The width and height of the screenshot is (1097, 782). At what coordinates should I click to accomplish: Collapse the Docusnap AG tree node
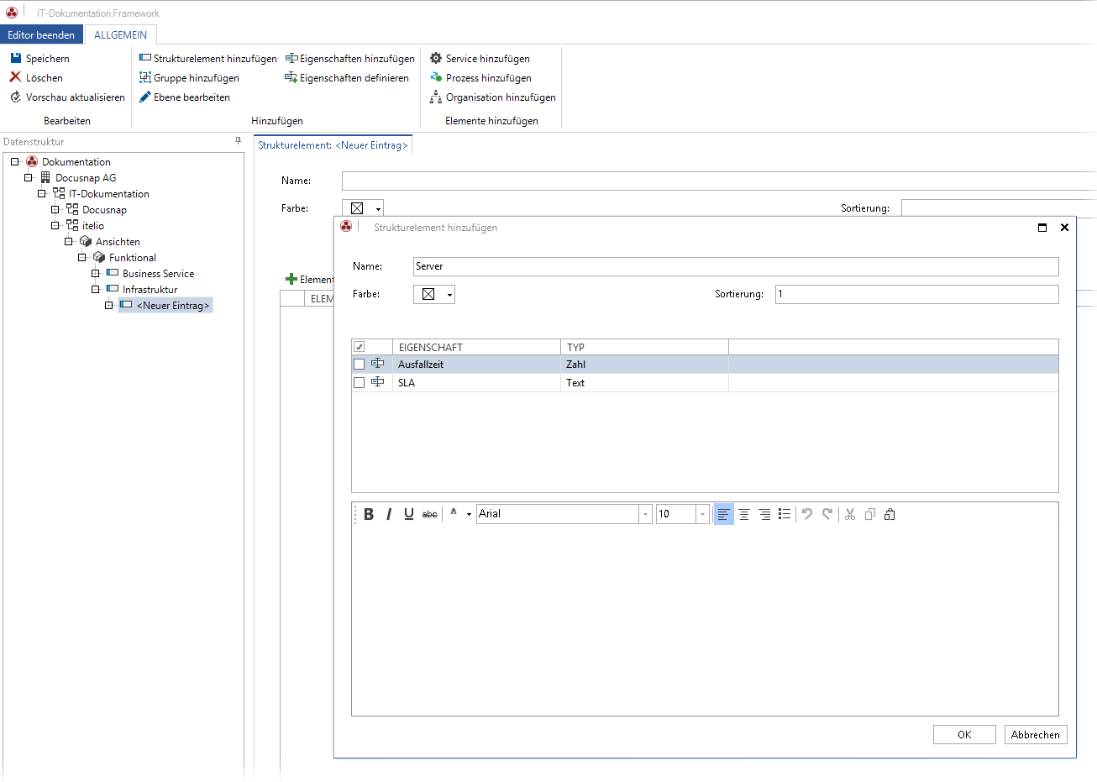[x=29, y=177]
